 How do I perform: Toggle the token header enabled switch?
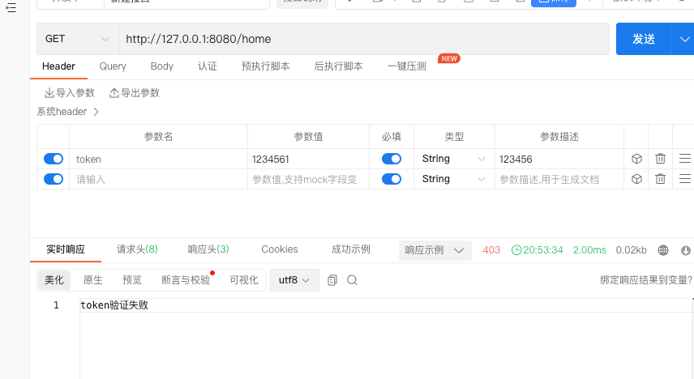click(x=54, y=159)
